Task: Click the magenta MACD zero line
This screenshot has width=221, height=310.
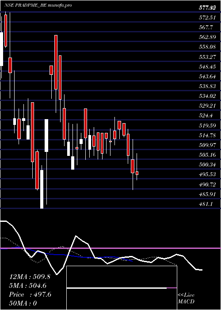Action: 110,248
